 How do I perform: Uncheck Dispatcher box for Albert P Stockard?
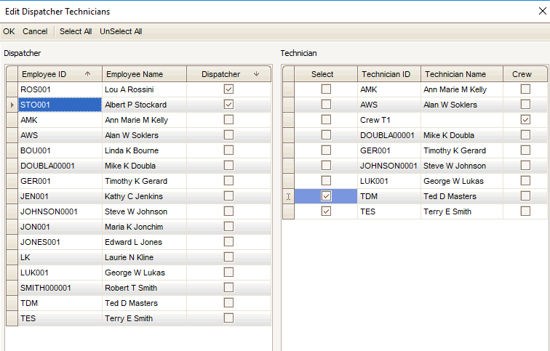click(x=229, y=105)
